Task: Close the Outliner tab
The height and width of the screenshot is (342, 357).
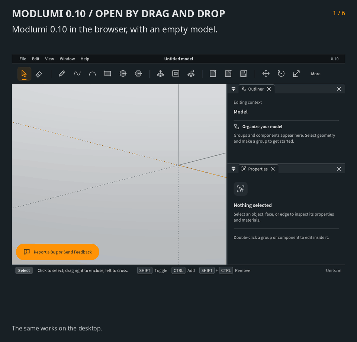Action: coord(269,89)
